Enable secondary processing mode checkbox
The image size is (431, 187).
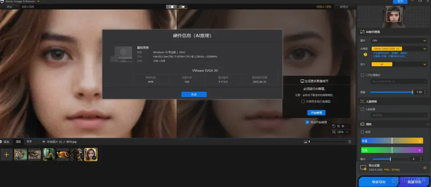click(362, 75)
